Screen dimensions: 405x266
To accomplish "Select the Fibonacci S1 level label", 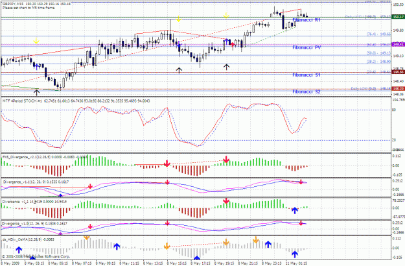I will tap(307, 75).
